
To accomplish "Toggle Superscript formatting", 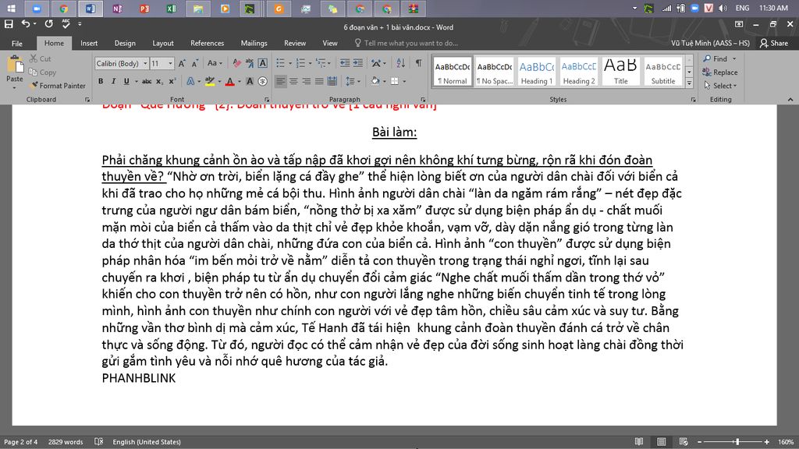I will click(x=172, y=81).
